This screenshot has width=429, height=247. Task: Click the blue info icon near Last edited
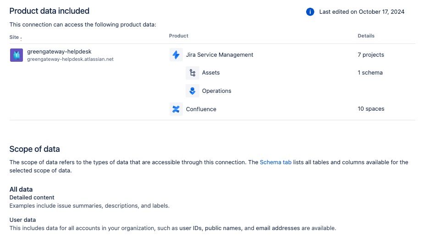tap(310, 12)
